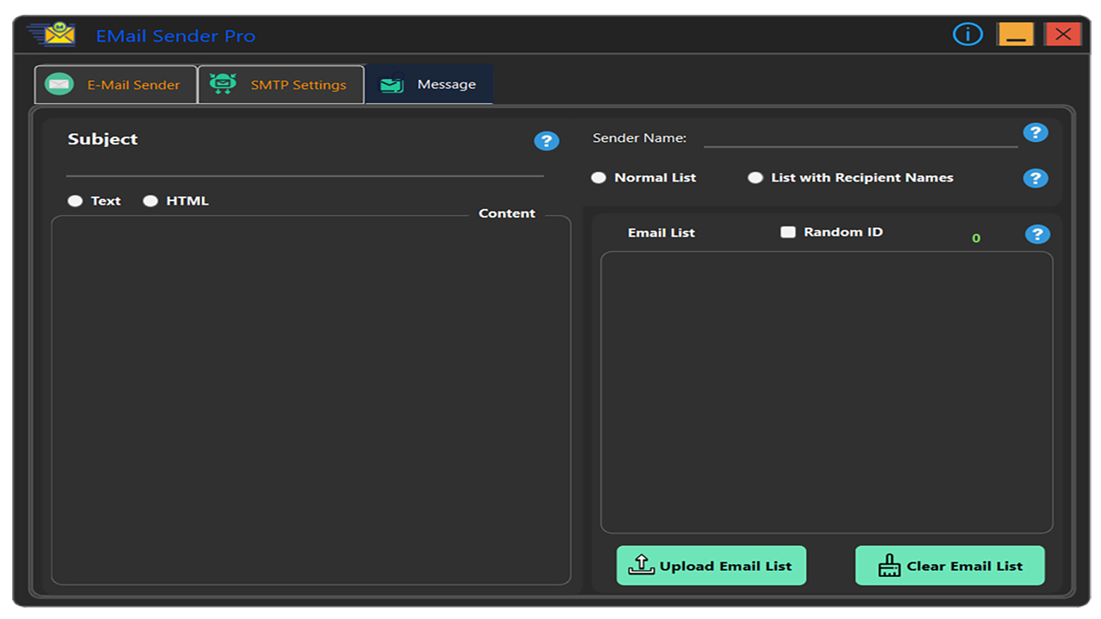Switch to the E-Mail Sender tab
The width and height of the screenshot is (1101, 619).
tap(115, 84)
